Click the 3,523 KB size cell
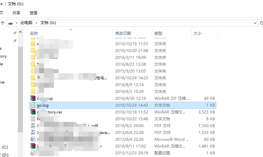The width and height of the screenshot is (263, 157). pos(207,112)
